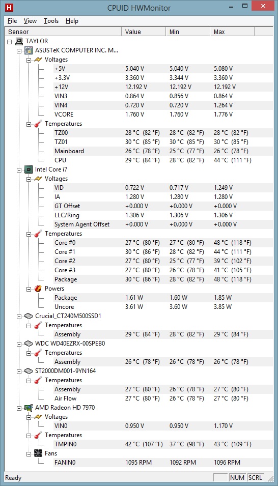Collapse the ASUSTeK COMPUTER INC. node
This screenshot has height=486, width=278.
19,50
